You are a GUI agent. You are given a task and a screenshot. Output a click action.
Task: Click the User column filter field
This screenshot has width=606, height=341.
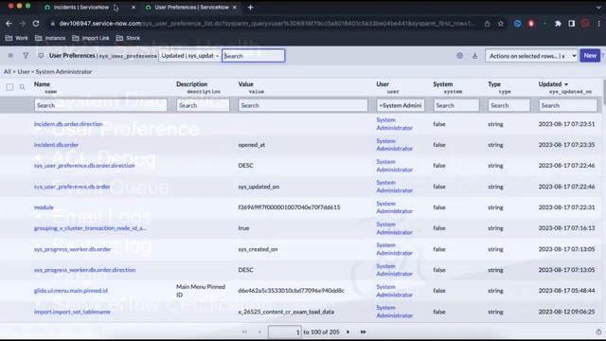click(x=401, y=105)
